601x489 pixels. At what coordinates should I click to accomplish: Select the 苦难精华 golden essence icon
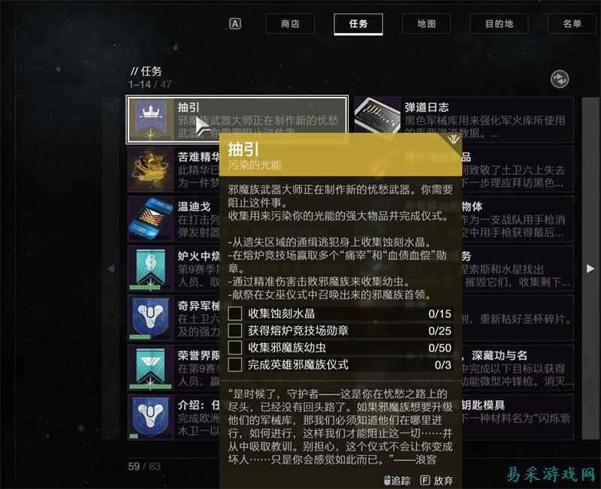click(x=150, y=169)
